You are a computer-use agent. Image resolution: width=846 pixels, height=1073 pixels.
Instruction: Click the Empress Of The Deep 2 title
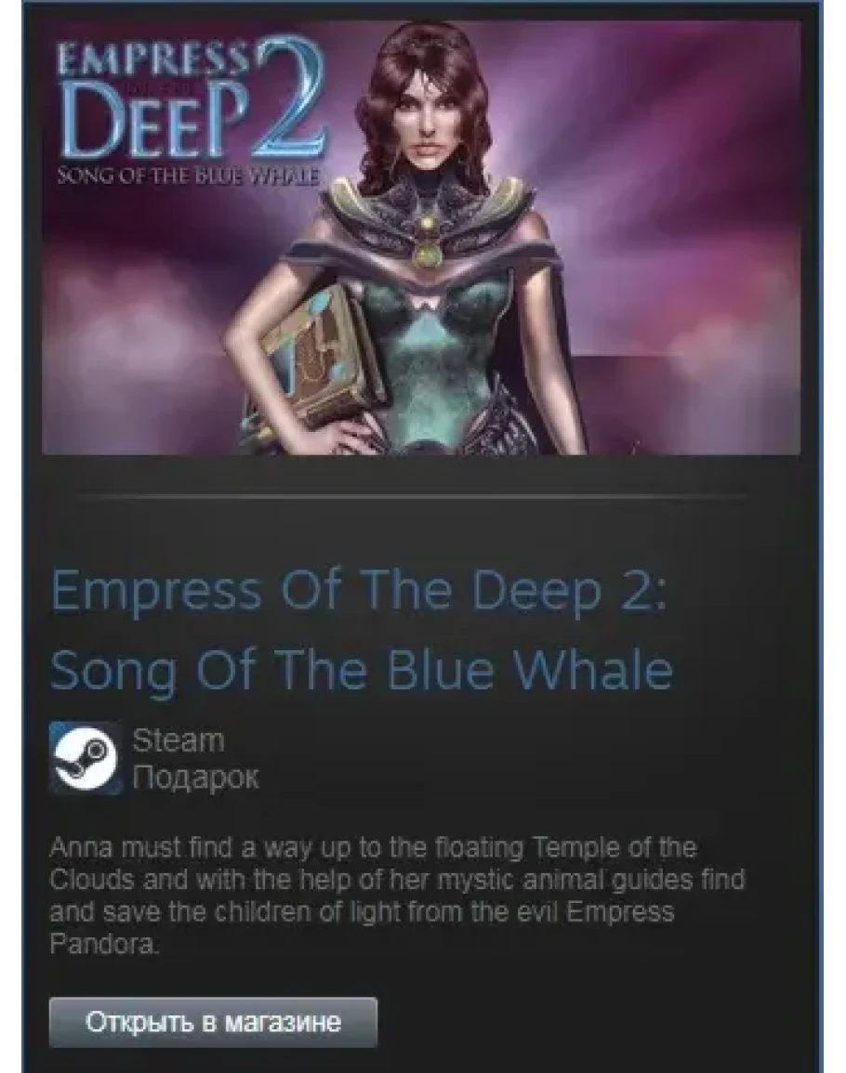pyautogui.click(x=358, y=590)
